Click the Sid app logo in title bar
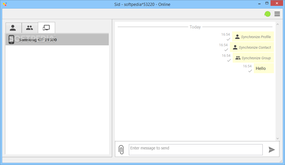Screen dimensions: 285x165 click(x=5, y=4)
